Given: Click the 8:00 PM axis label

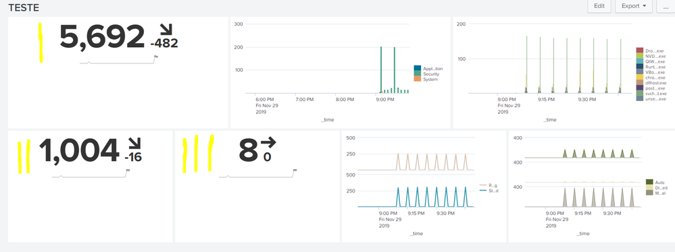Looking at the screenshot, I should pyautogui.click(x=345, y=99).
